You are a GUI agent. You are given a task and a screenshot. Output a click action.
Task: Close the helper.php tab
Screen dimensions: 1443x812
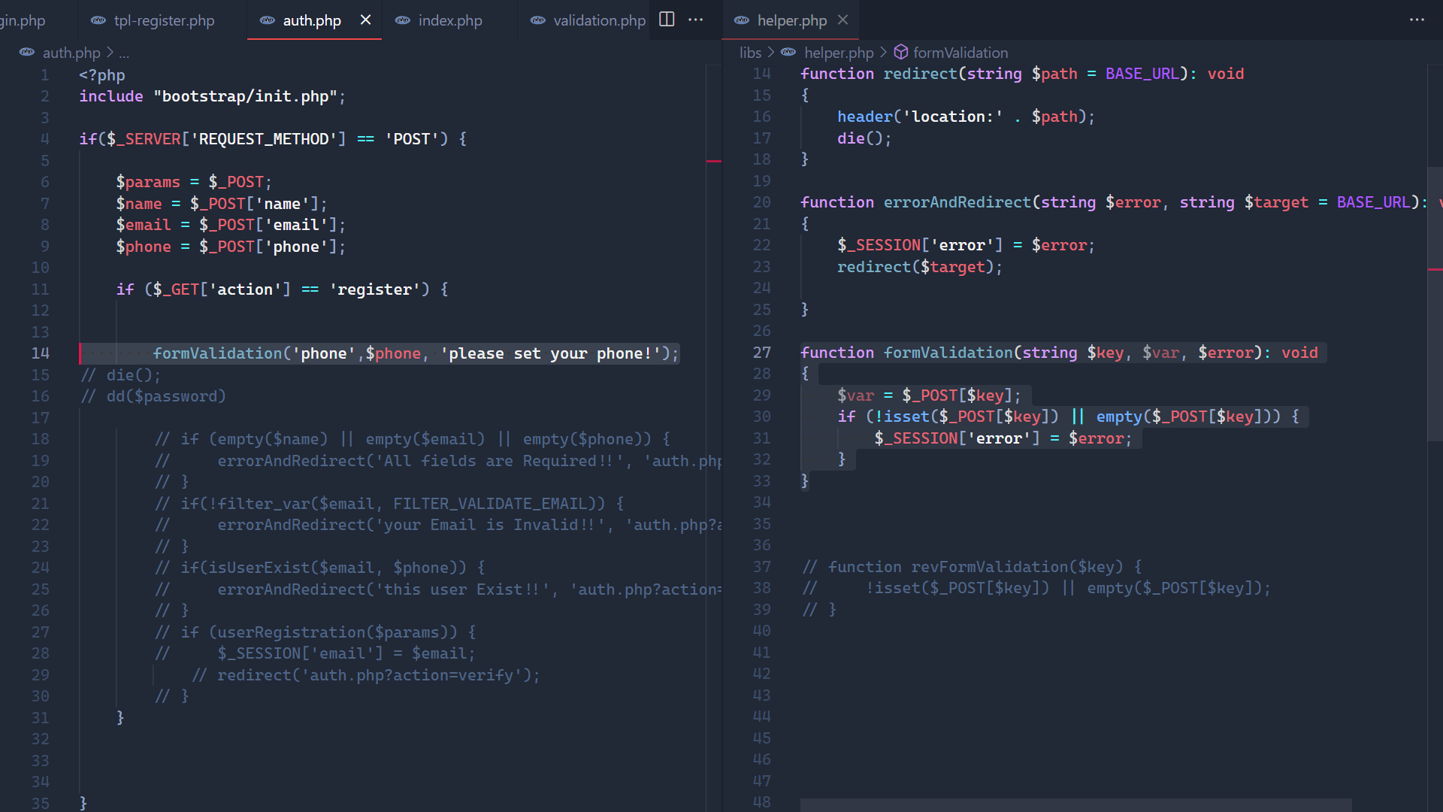click(x=843, y=20)
